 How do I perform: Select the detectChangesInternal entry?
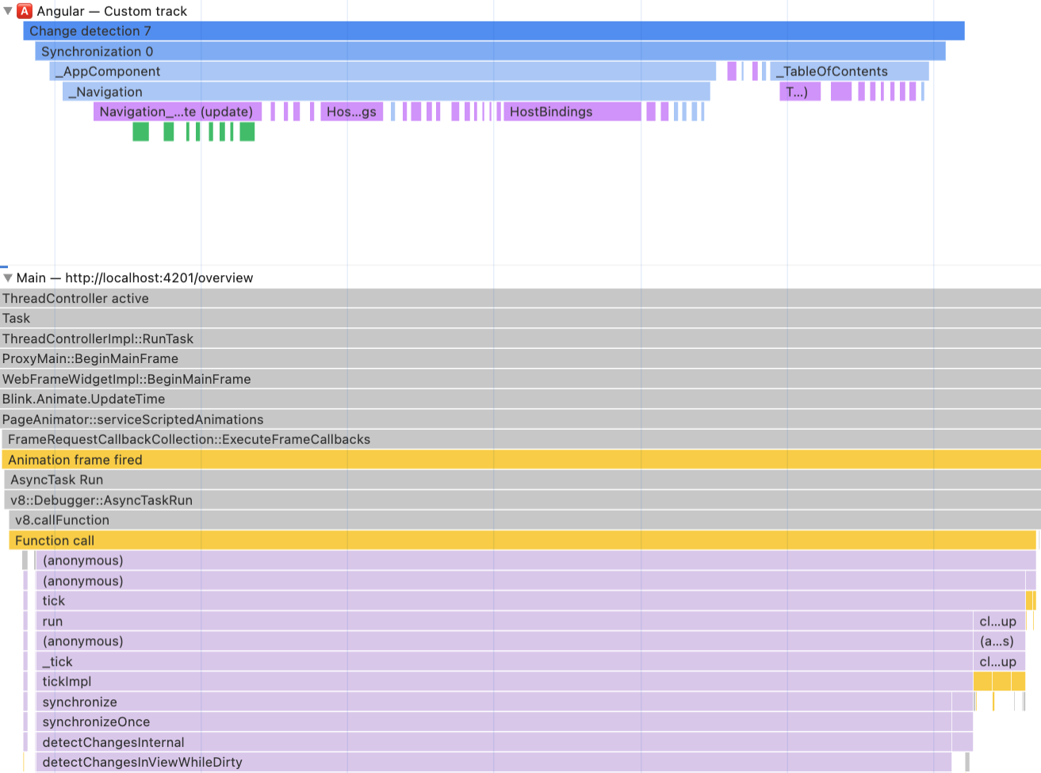(238, 742)
